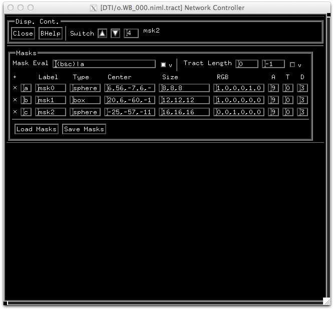Screen dimensions: 334x310
Task: Add a new mask with plus icon
Action: pos(15,77)
